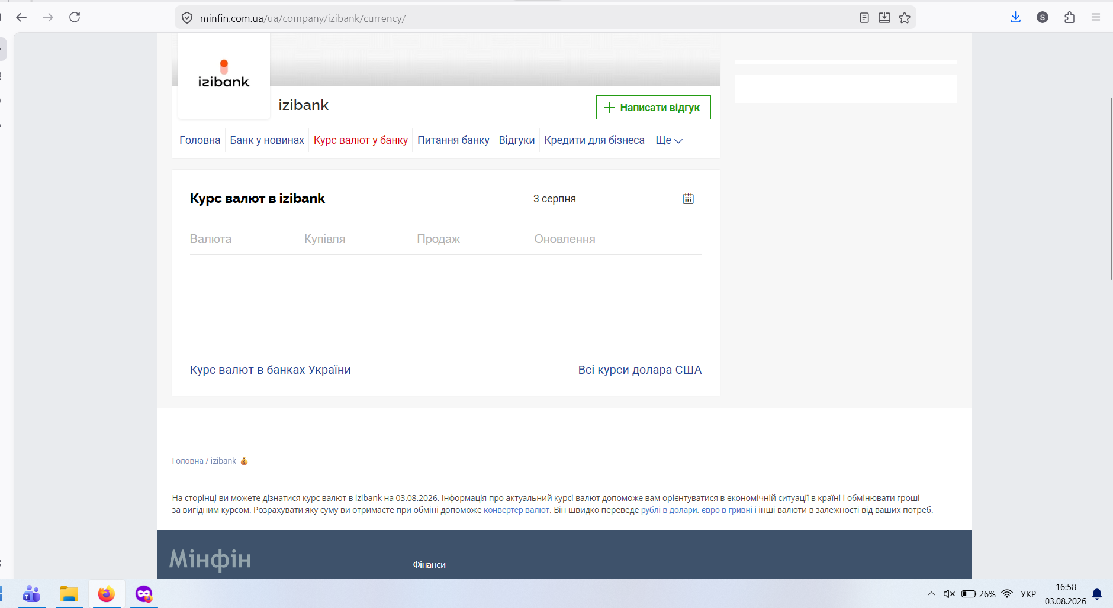The width and height of the screenshot is (1113, 608).
Task: Open the site security shield icon
Action: pyautogui.click(x=187, y=18)
